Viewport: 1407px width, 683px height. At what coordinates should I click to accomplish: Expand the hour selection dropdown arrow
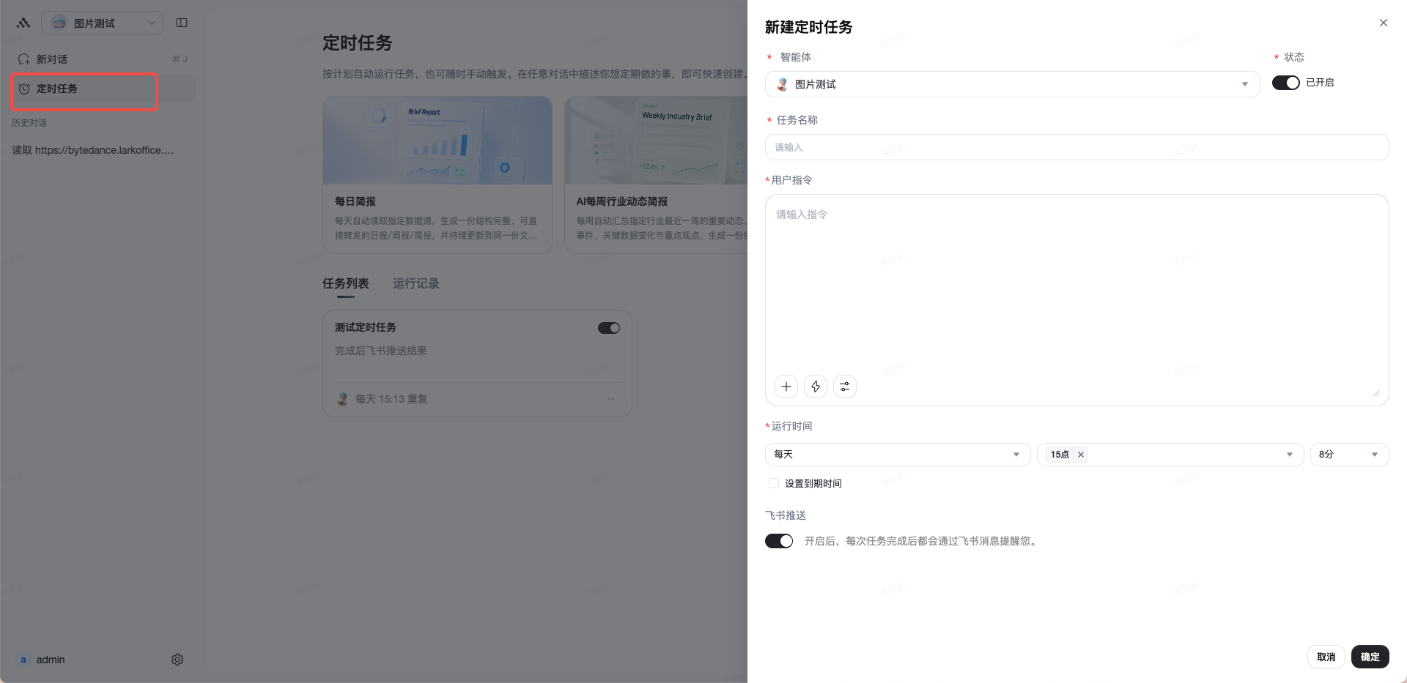(x=1290, y=455)
